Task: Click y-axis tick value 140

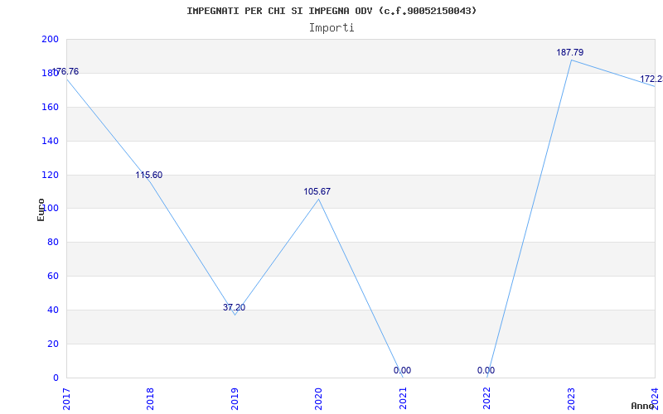Action: point(50,141)
